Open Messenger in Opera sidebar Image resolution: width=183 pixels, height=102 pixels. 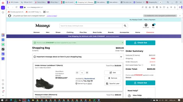[x=3, y=40]
